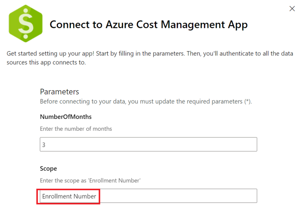Click the "sources this app connects to." text line
The image size is (300, 210).
46,62
